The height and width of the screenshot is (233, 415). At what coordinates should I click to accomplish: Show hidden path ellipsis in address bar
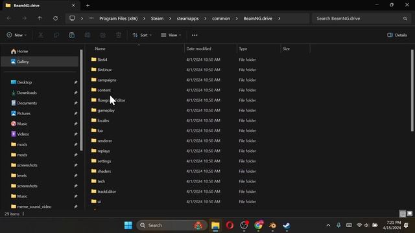(x=91, y=19)
